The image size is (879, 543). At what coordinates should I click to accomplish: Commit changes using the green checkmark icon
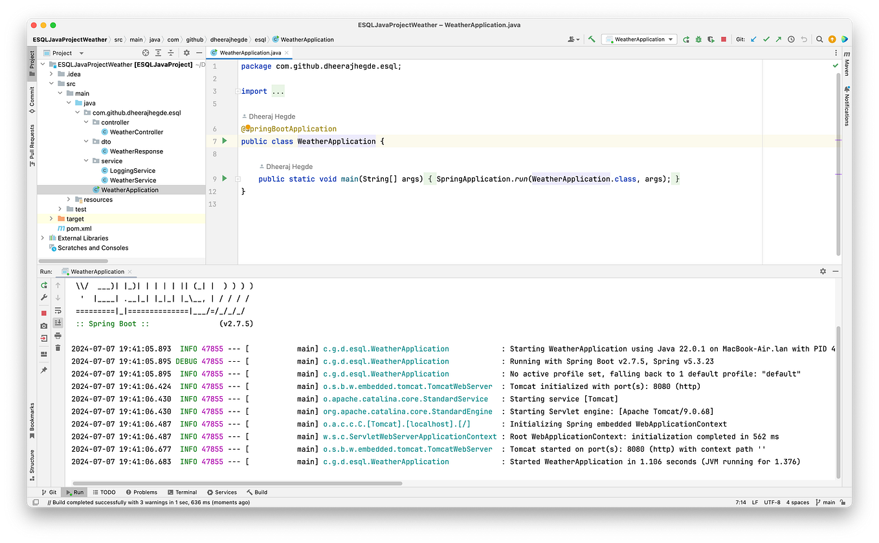tap(766, 39)
